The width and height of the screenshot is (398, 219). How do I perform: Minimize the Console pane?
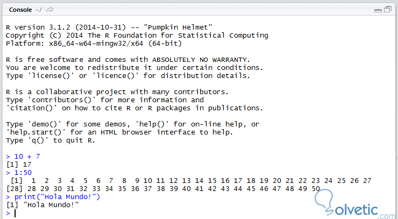(x=378, y=10)
